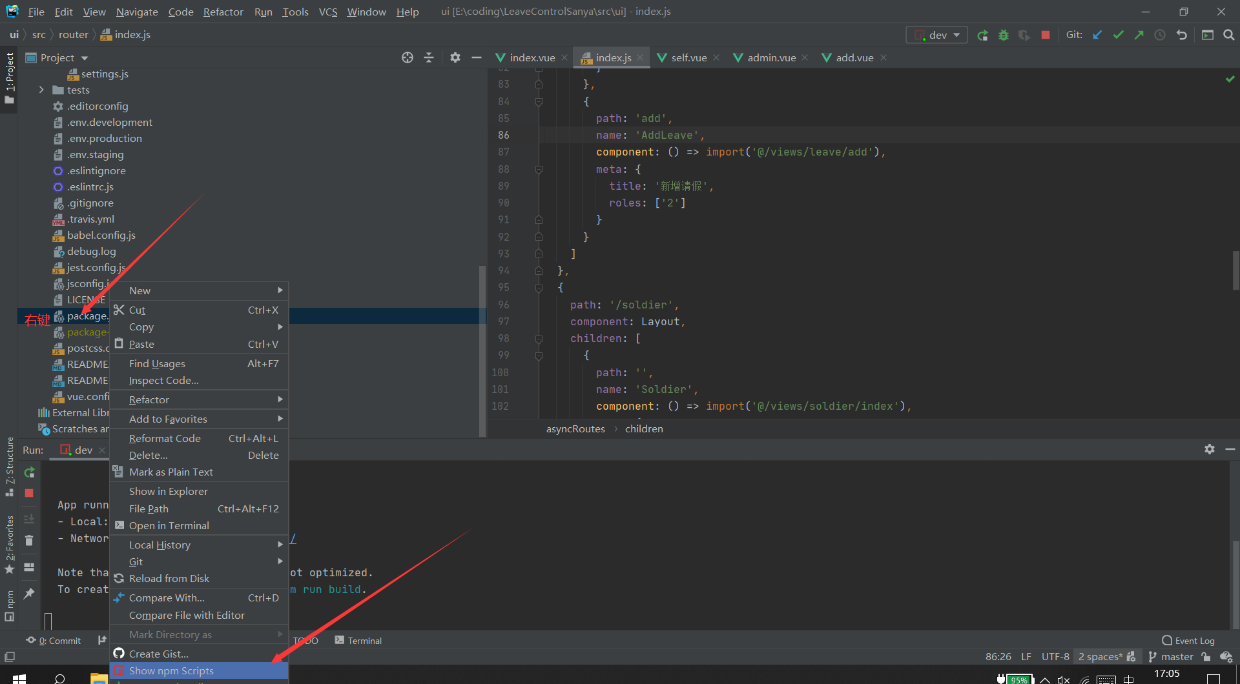Click the Debug bug icon in toolbar
The width and height of the screenshot is (1240, 684).
coord(1003,35)
